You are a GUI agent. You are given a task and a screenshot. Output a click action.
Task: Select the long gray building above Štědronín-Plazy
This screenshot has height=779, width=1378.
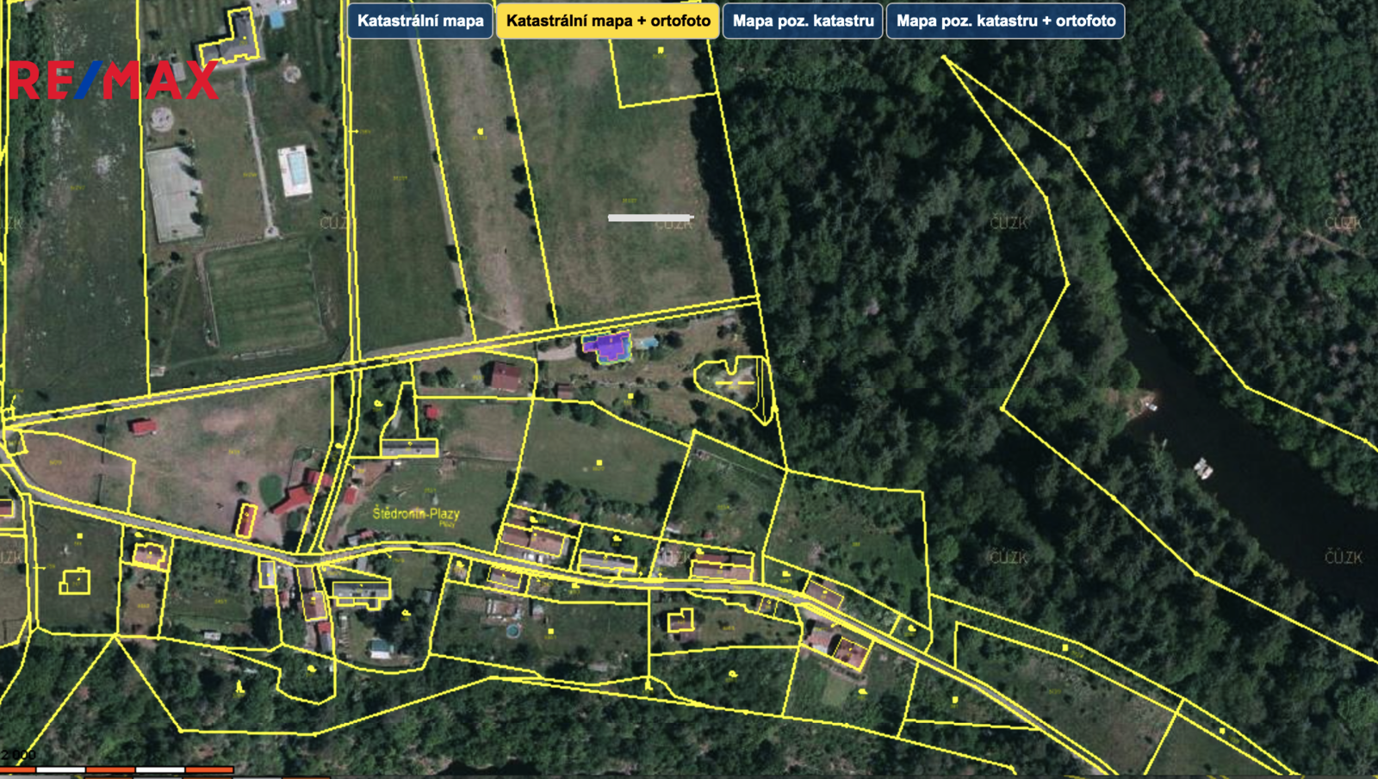coord(409,448)
